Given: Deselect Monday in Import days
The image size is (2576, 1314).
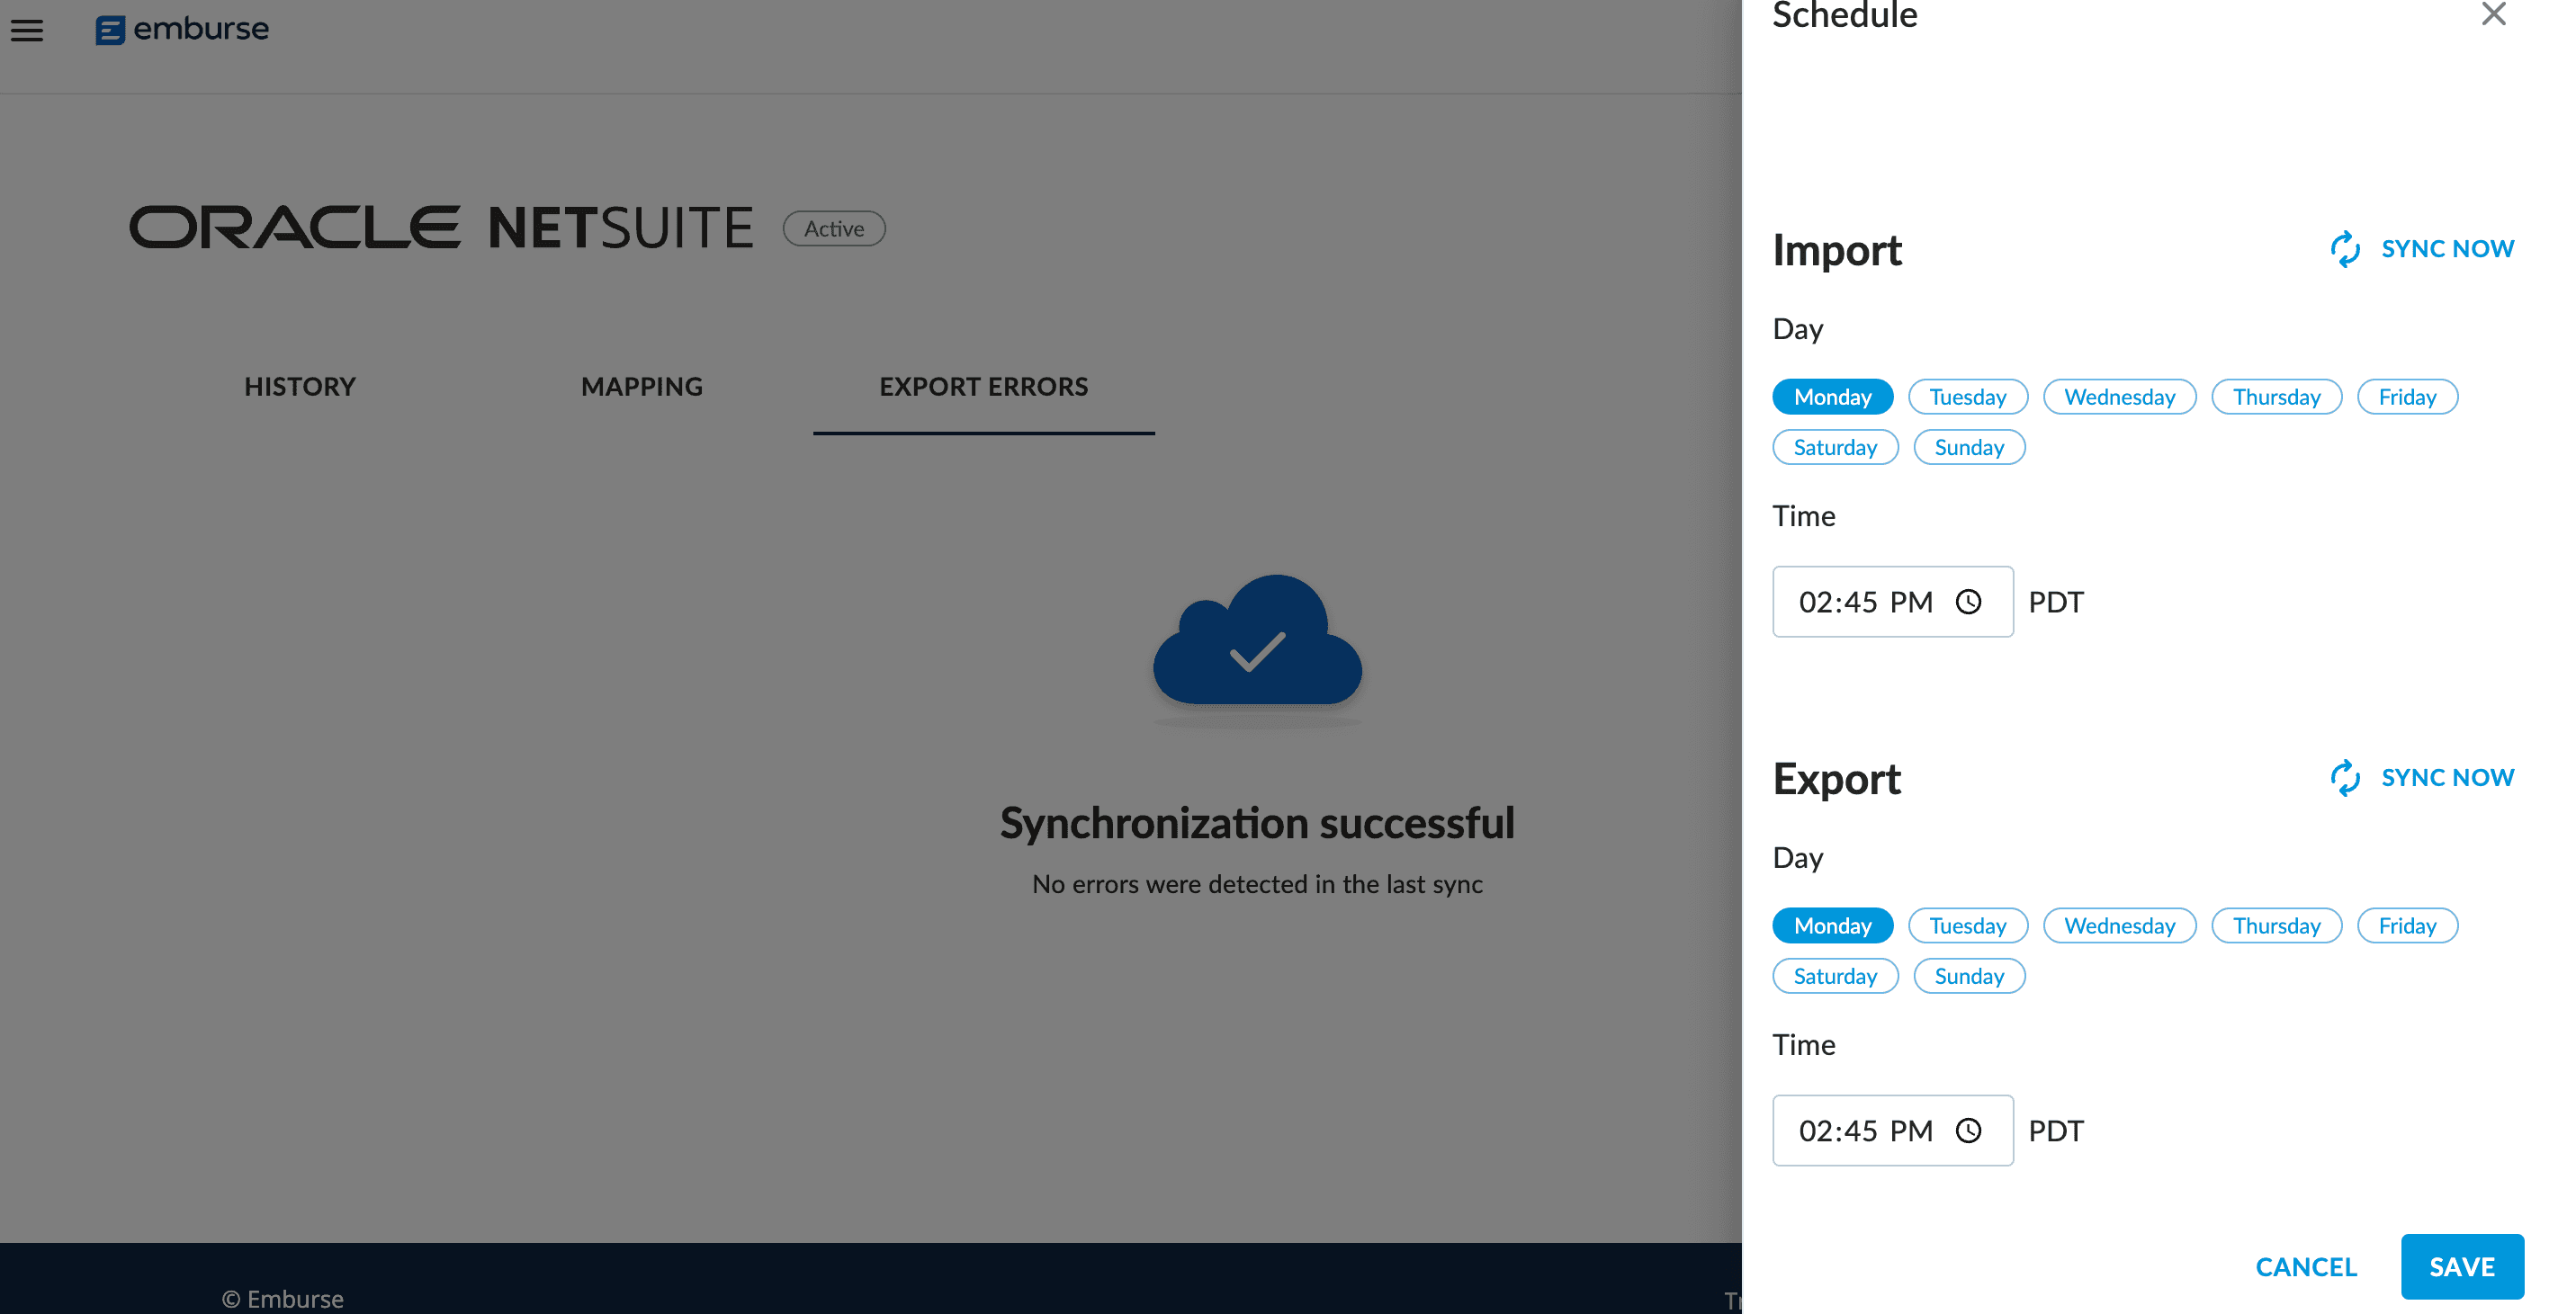Looking at the screenshot, I should click(x=1832, y=397).
